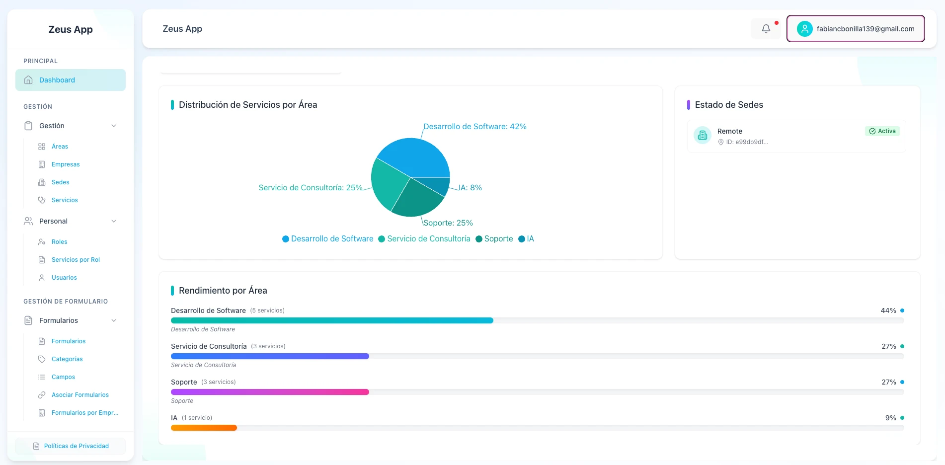
Task: Open Servicios menu item
Action: 65,200
